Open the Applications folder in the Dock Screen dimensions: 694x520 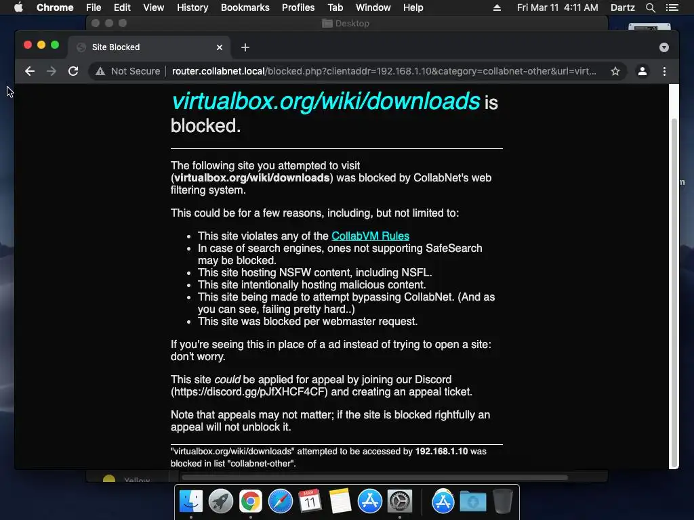click(x=443, y=502)
